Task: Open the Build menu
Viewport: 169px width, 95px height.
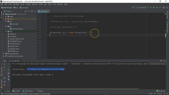Action: point(41,4)
